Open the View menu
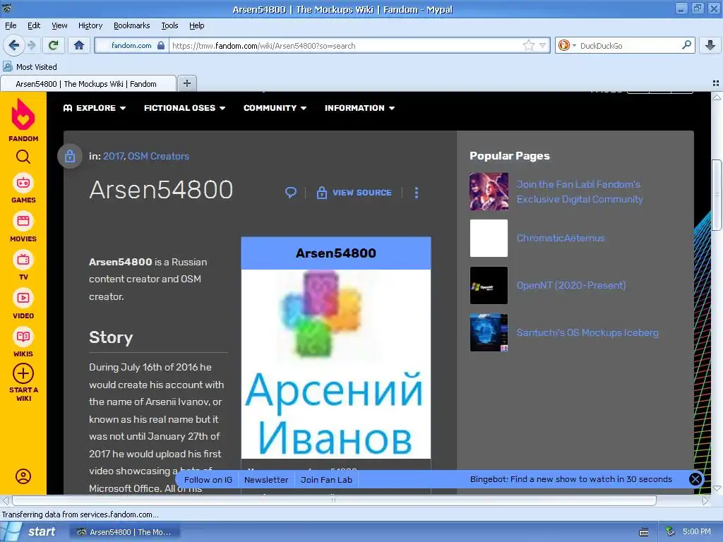Viewport: 723px width, 542px height. pos(59,25)
